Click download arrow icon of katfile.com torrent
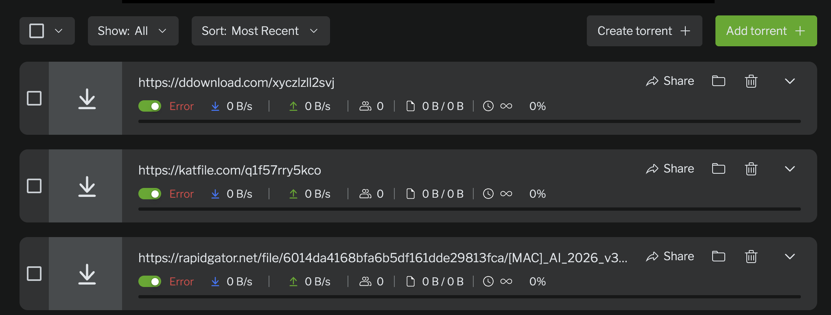The width and height of the screenshot is (831, 315). click(87, 186)
